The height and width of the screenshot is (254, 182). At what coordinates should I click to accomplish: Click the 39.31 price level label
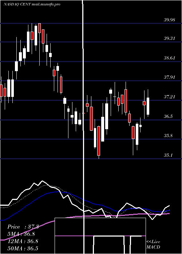170,38
